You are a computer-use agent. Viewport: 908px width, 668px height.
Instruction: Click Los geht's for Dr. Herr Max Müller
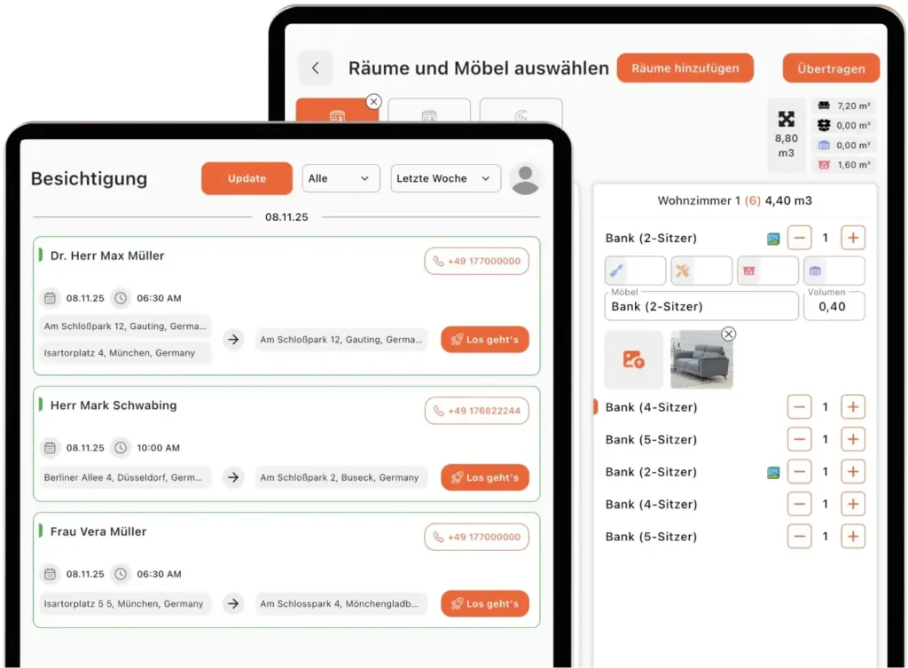485,340
